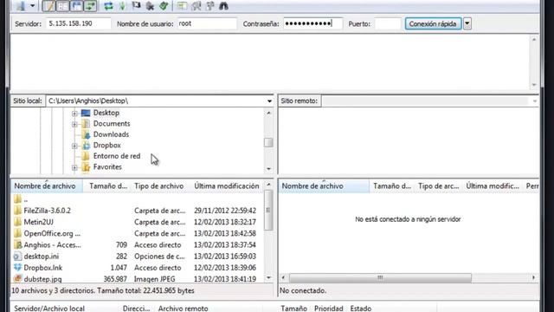Image resolution: width=554 pixels, height=312 pixels.
Task: Click the disconnect from server icon
Action: coord(150,6)
